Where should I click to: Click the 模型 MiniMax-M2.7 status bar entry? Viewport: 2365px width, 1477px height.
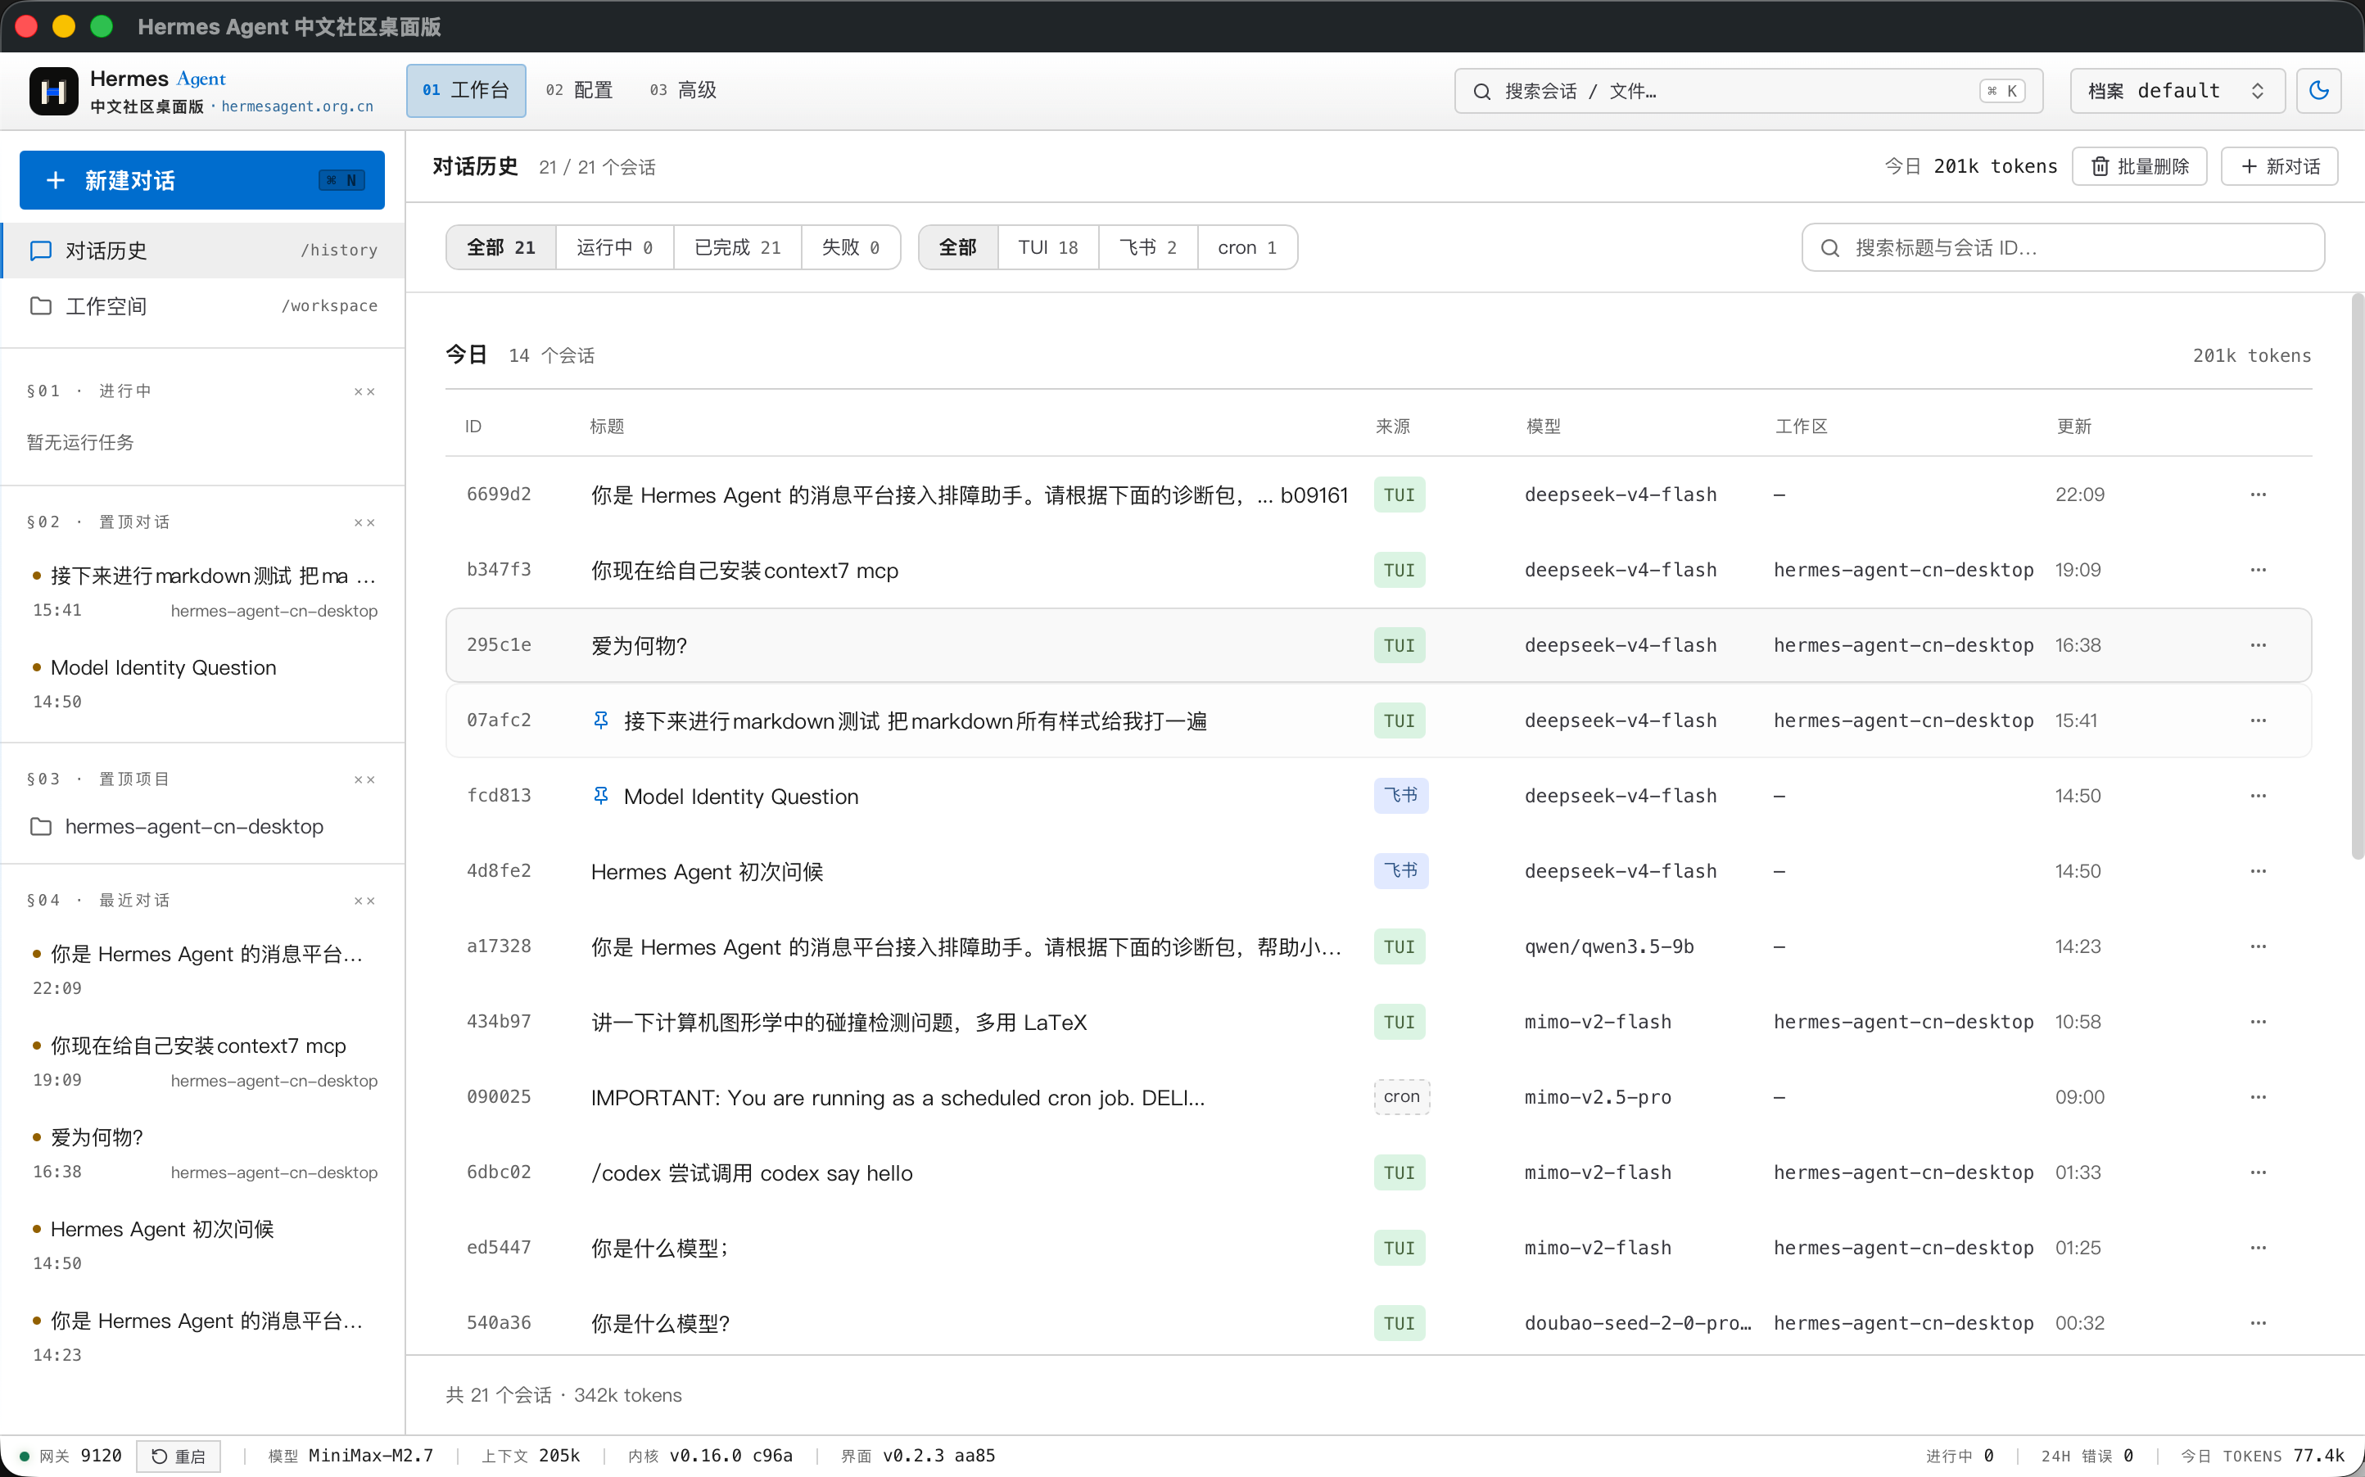pos(350,1456)
